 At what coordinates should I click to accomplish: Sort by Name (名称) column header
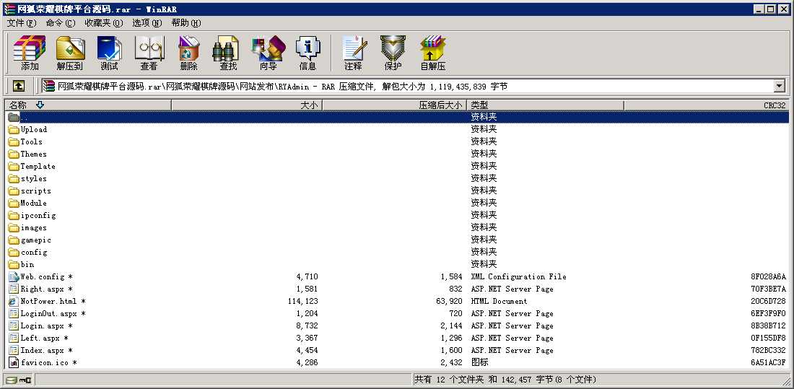pyautogui.click(x=88, y=105)
